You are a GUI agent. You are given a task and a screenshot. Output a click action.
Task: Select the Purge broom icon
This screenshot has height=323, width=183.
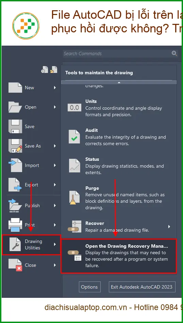pyautogui.click(x=74, y=198)
